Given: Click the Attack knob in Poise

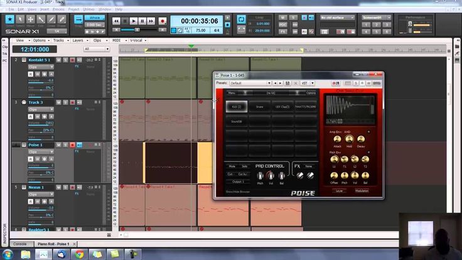Looking at the screenshot, I should pyautogui.click(x=337, y=139).
